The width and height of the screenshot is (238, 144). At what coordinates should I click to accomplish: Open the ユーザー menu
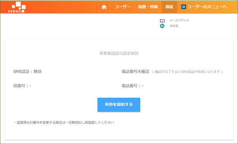point(123,7)
